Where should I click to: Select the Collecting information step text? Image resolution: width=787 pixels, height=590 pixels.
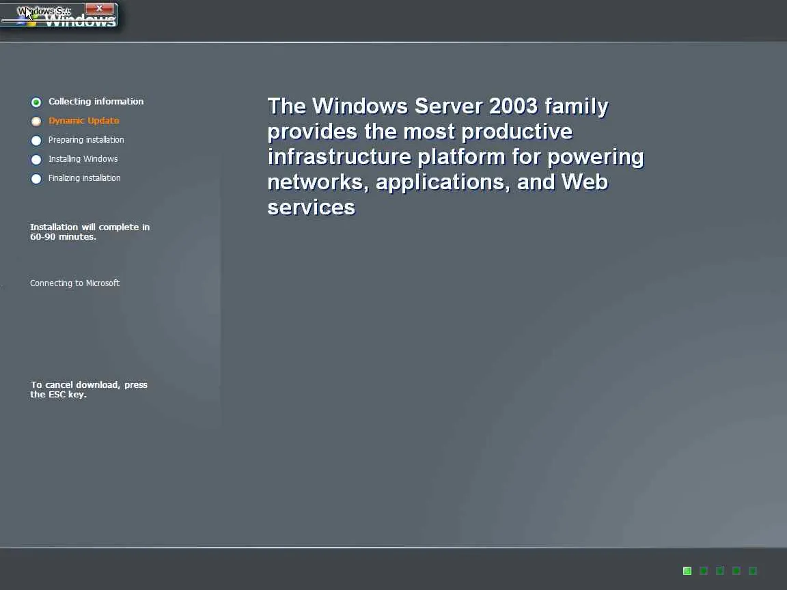coord(96,102)
